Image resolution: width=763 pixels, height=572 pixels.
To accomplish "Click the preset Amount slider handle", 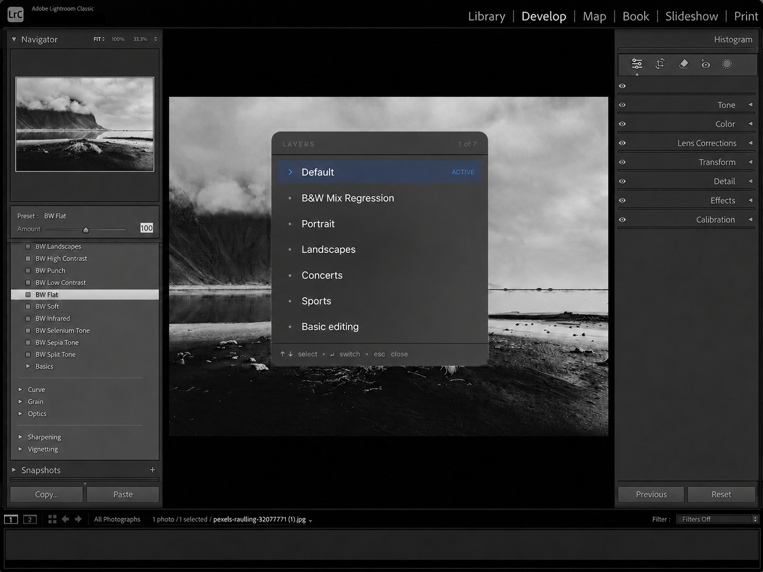I will [x=86, y=230].
